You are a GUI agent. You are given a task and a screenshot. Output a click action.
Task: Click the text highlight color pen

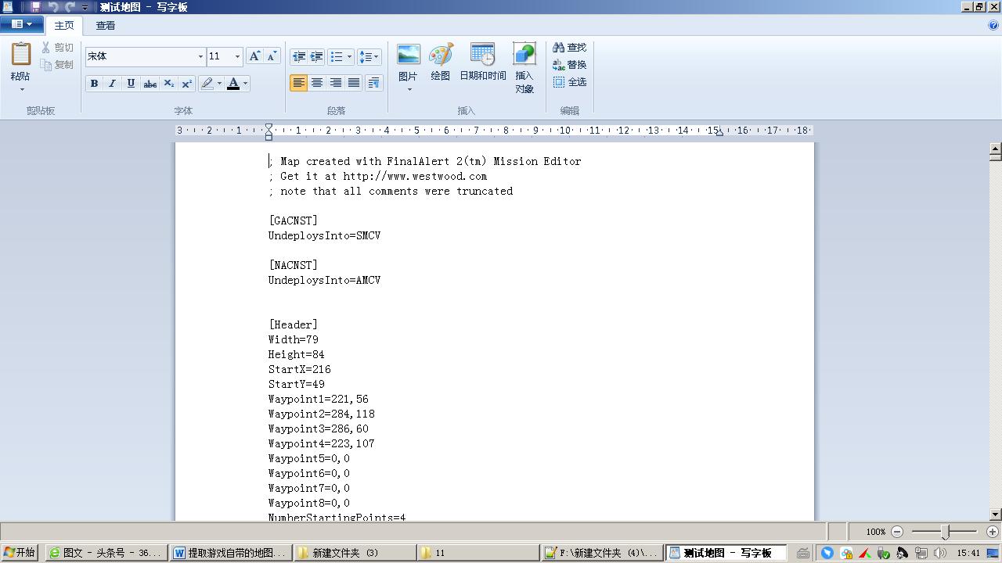pos(207,84)
